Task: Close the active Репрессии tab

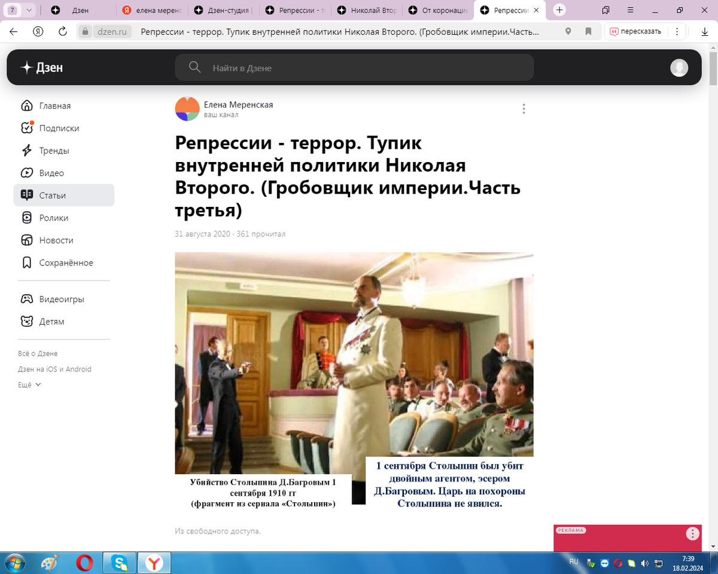Action: click(536, 10)
